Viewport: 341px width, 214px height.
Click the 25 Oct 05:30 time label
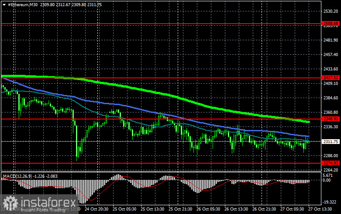pyautogui.click(x=124, y=209)
